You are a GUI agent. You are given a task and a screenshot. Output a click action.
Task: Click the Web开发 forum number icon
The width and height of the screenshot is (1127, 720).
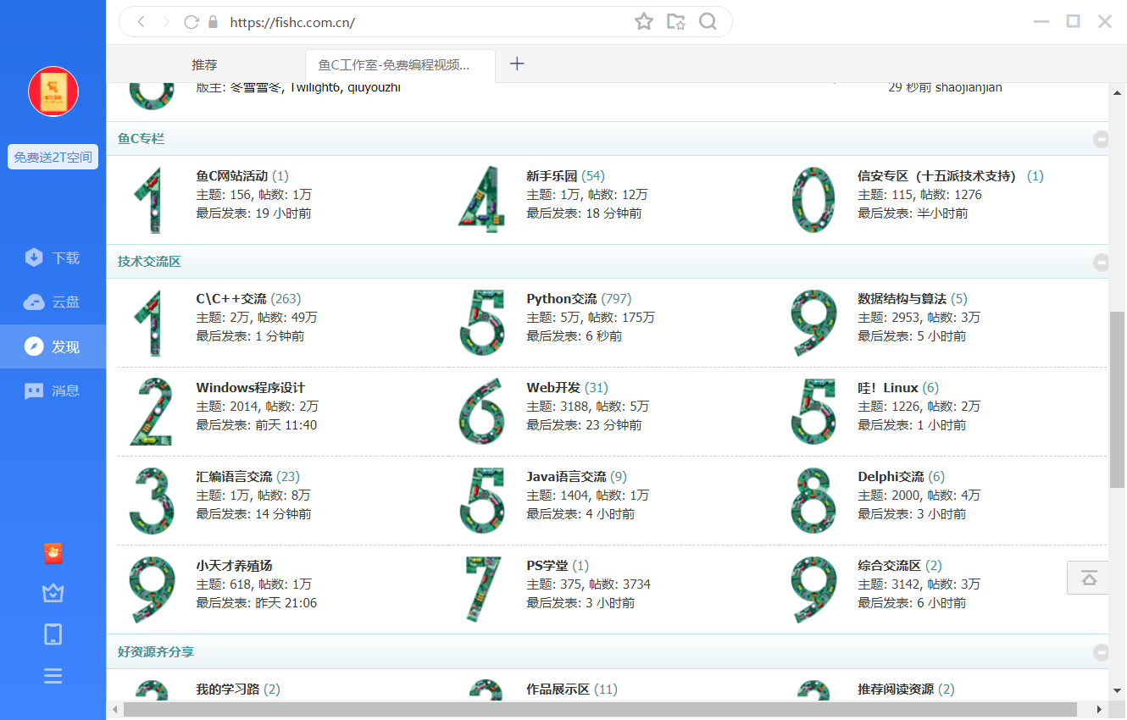tap(482, 413)
